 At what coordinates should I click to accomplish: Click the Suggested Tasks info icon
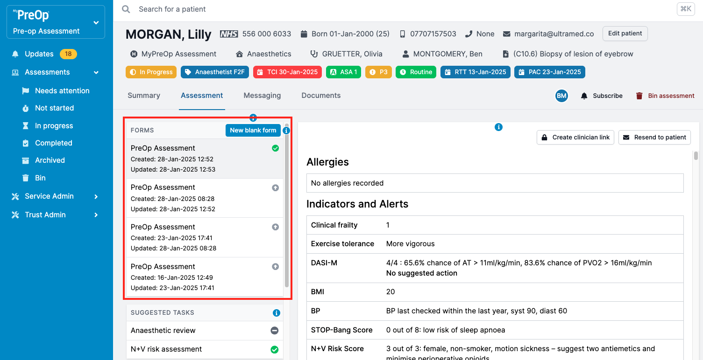(277, 313)
